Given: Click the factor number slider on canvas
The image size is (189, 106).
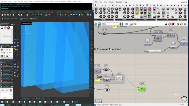Looking at the screenshot, I should [x=153, y=51].
